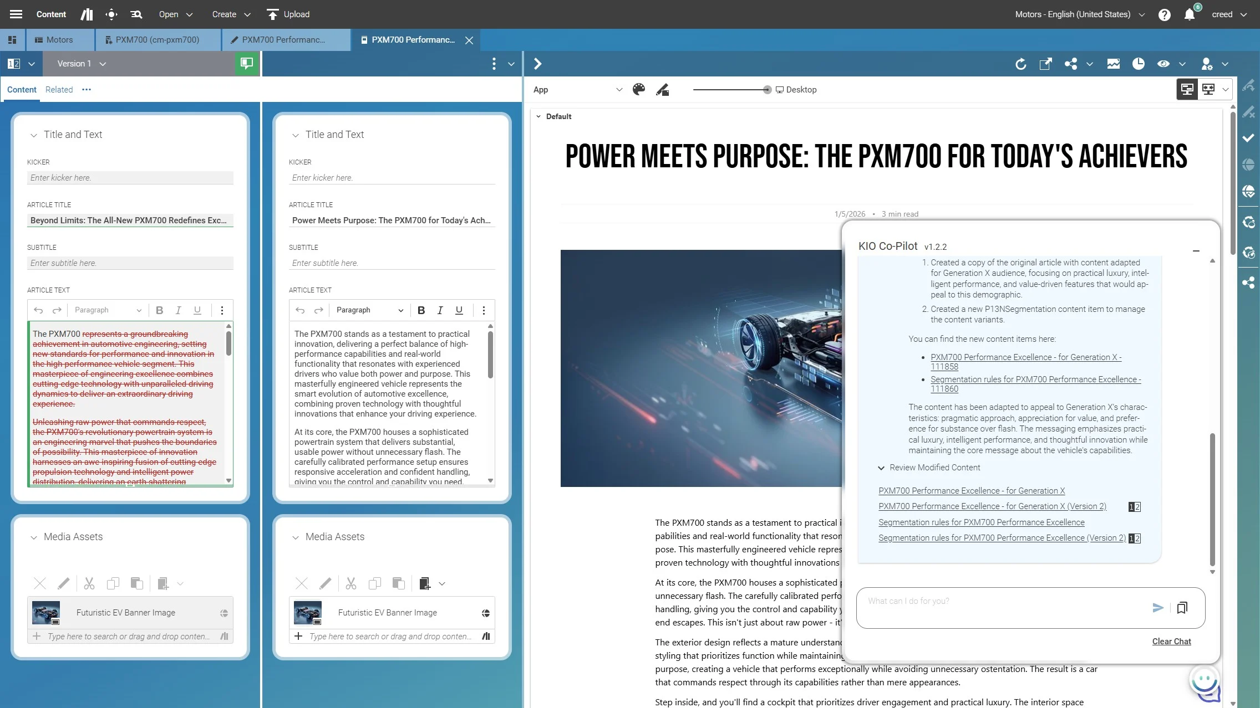Click the Clear Chat link
This screenshot has width=1260, height=708.
[1171, 642]
